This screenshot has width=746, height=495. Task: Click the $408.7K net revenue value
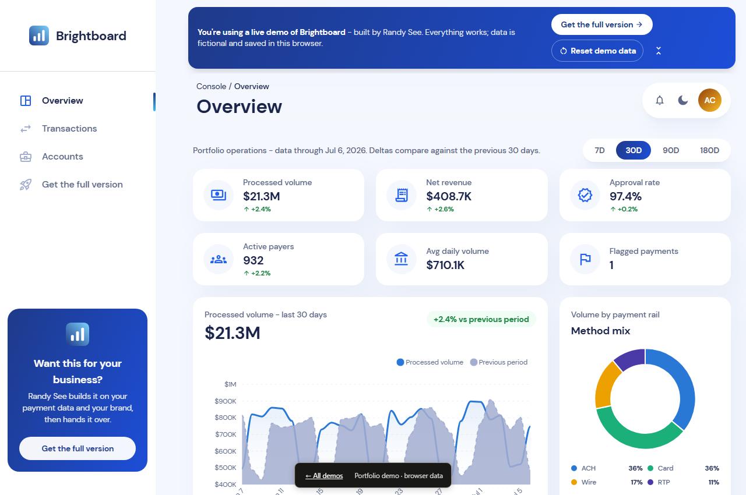pyautogui.click(x=449, y=196)
